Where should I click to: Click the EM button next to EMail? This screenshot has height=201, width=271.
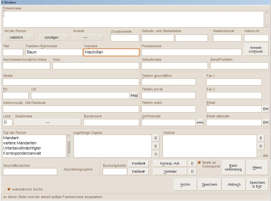click(x=266, y=109)
